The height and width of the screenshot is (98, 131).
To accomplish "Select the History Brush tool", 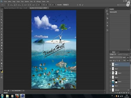I will [2, 37].
